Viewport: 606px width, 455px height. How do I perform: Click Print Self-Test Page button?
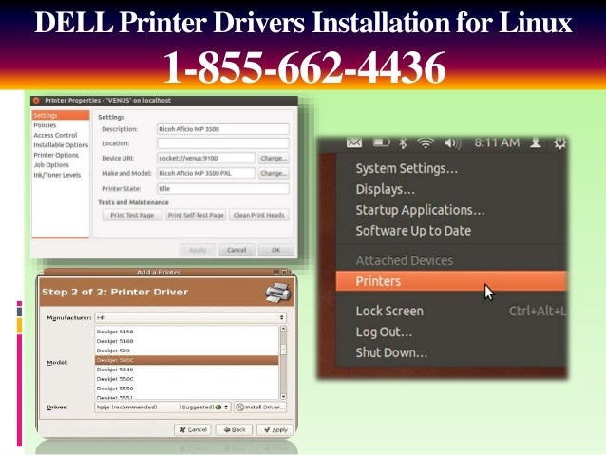pos(196,215)
